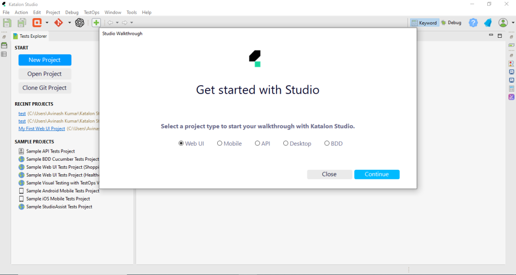Switch to the Keyword perspective toggle
Screen dimensions: 516x275
424,23
